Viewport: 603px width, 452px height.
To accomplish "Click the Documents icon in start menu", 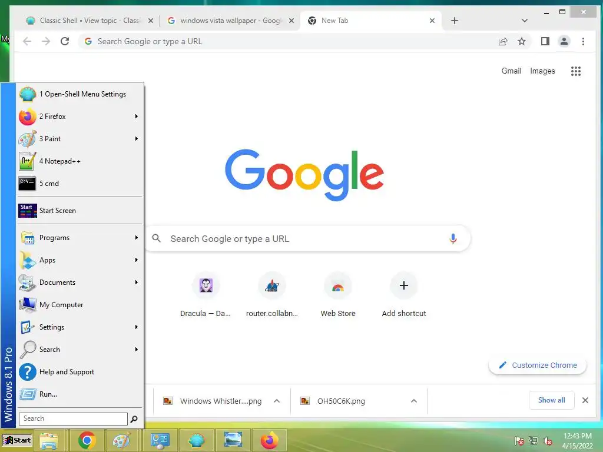I will 27,282.
